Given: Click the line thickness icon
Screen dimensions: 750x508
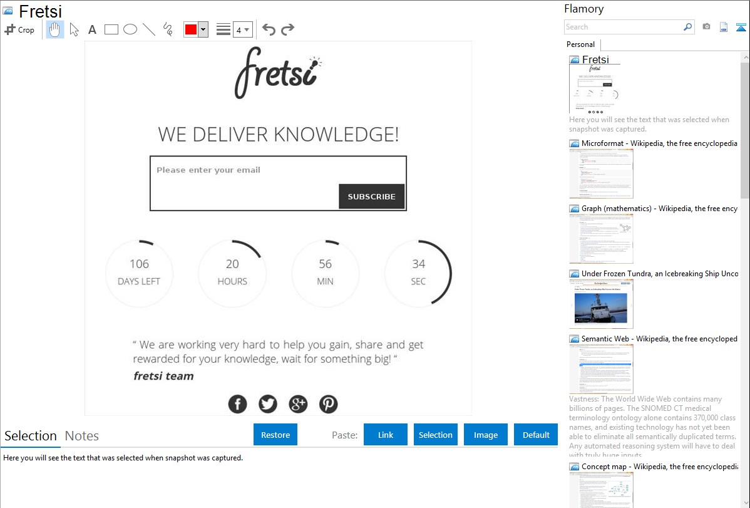Looking at the screenshot, I should click(223, 29).
